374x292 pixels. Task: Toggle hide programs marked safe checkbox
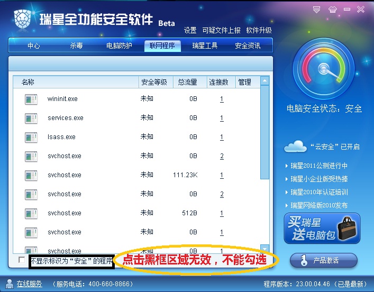point(22,260)
